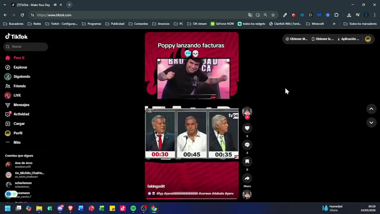Open the #peru hashtag

click(229, 193)
